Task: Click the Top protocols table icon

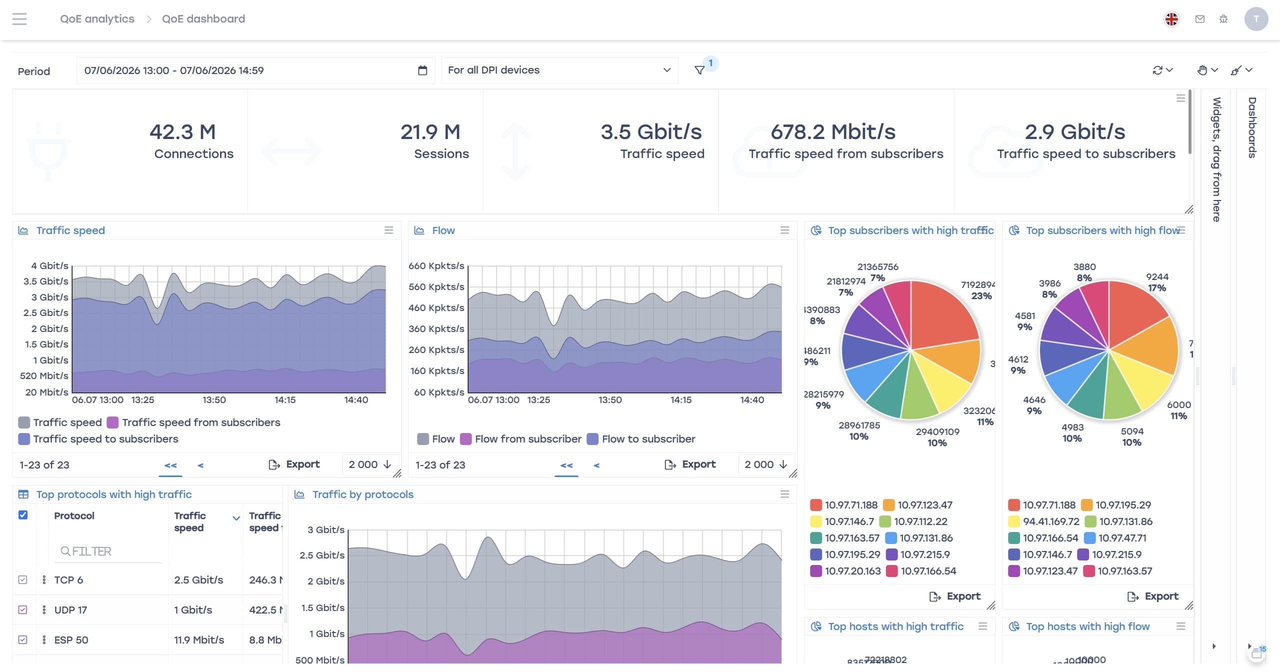Action: point(23,494)
